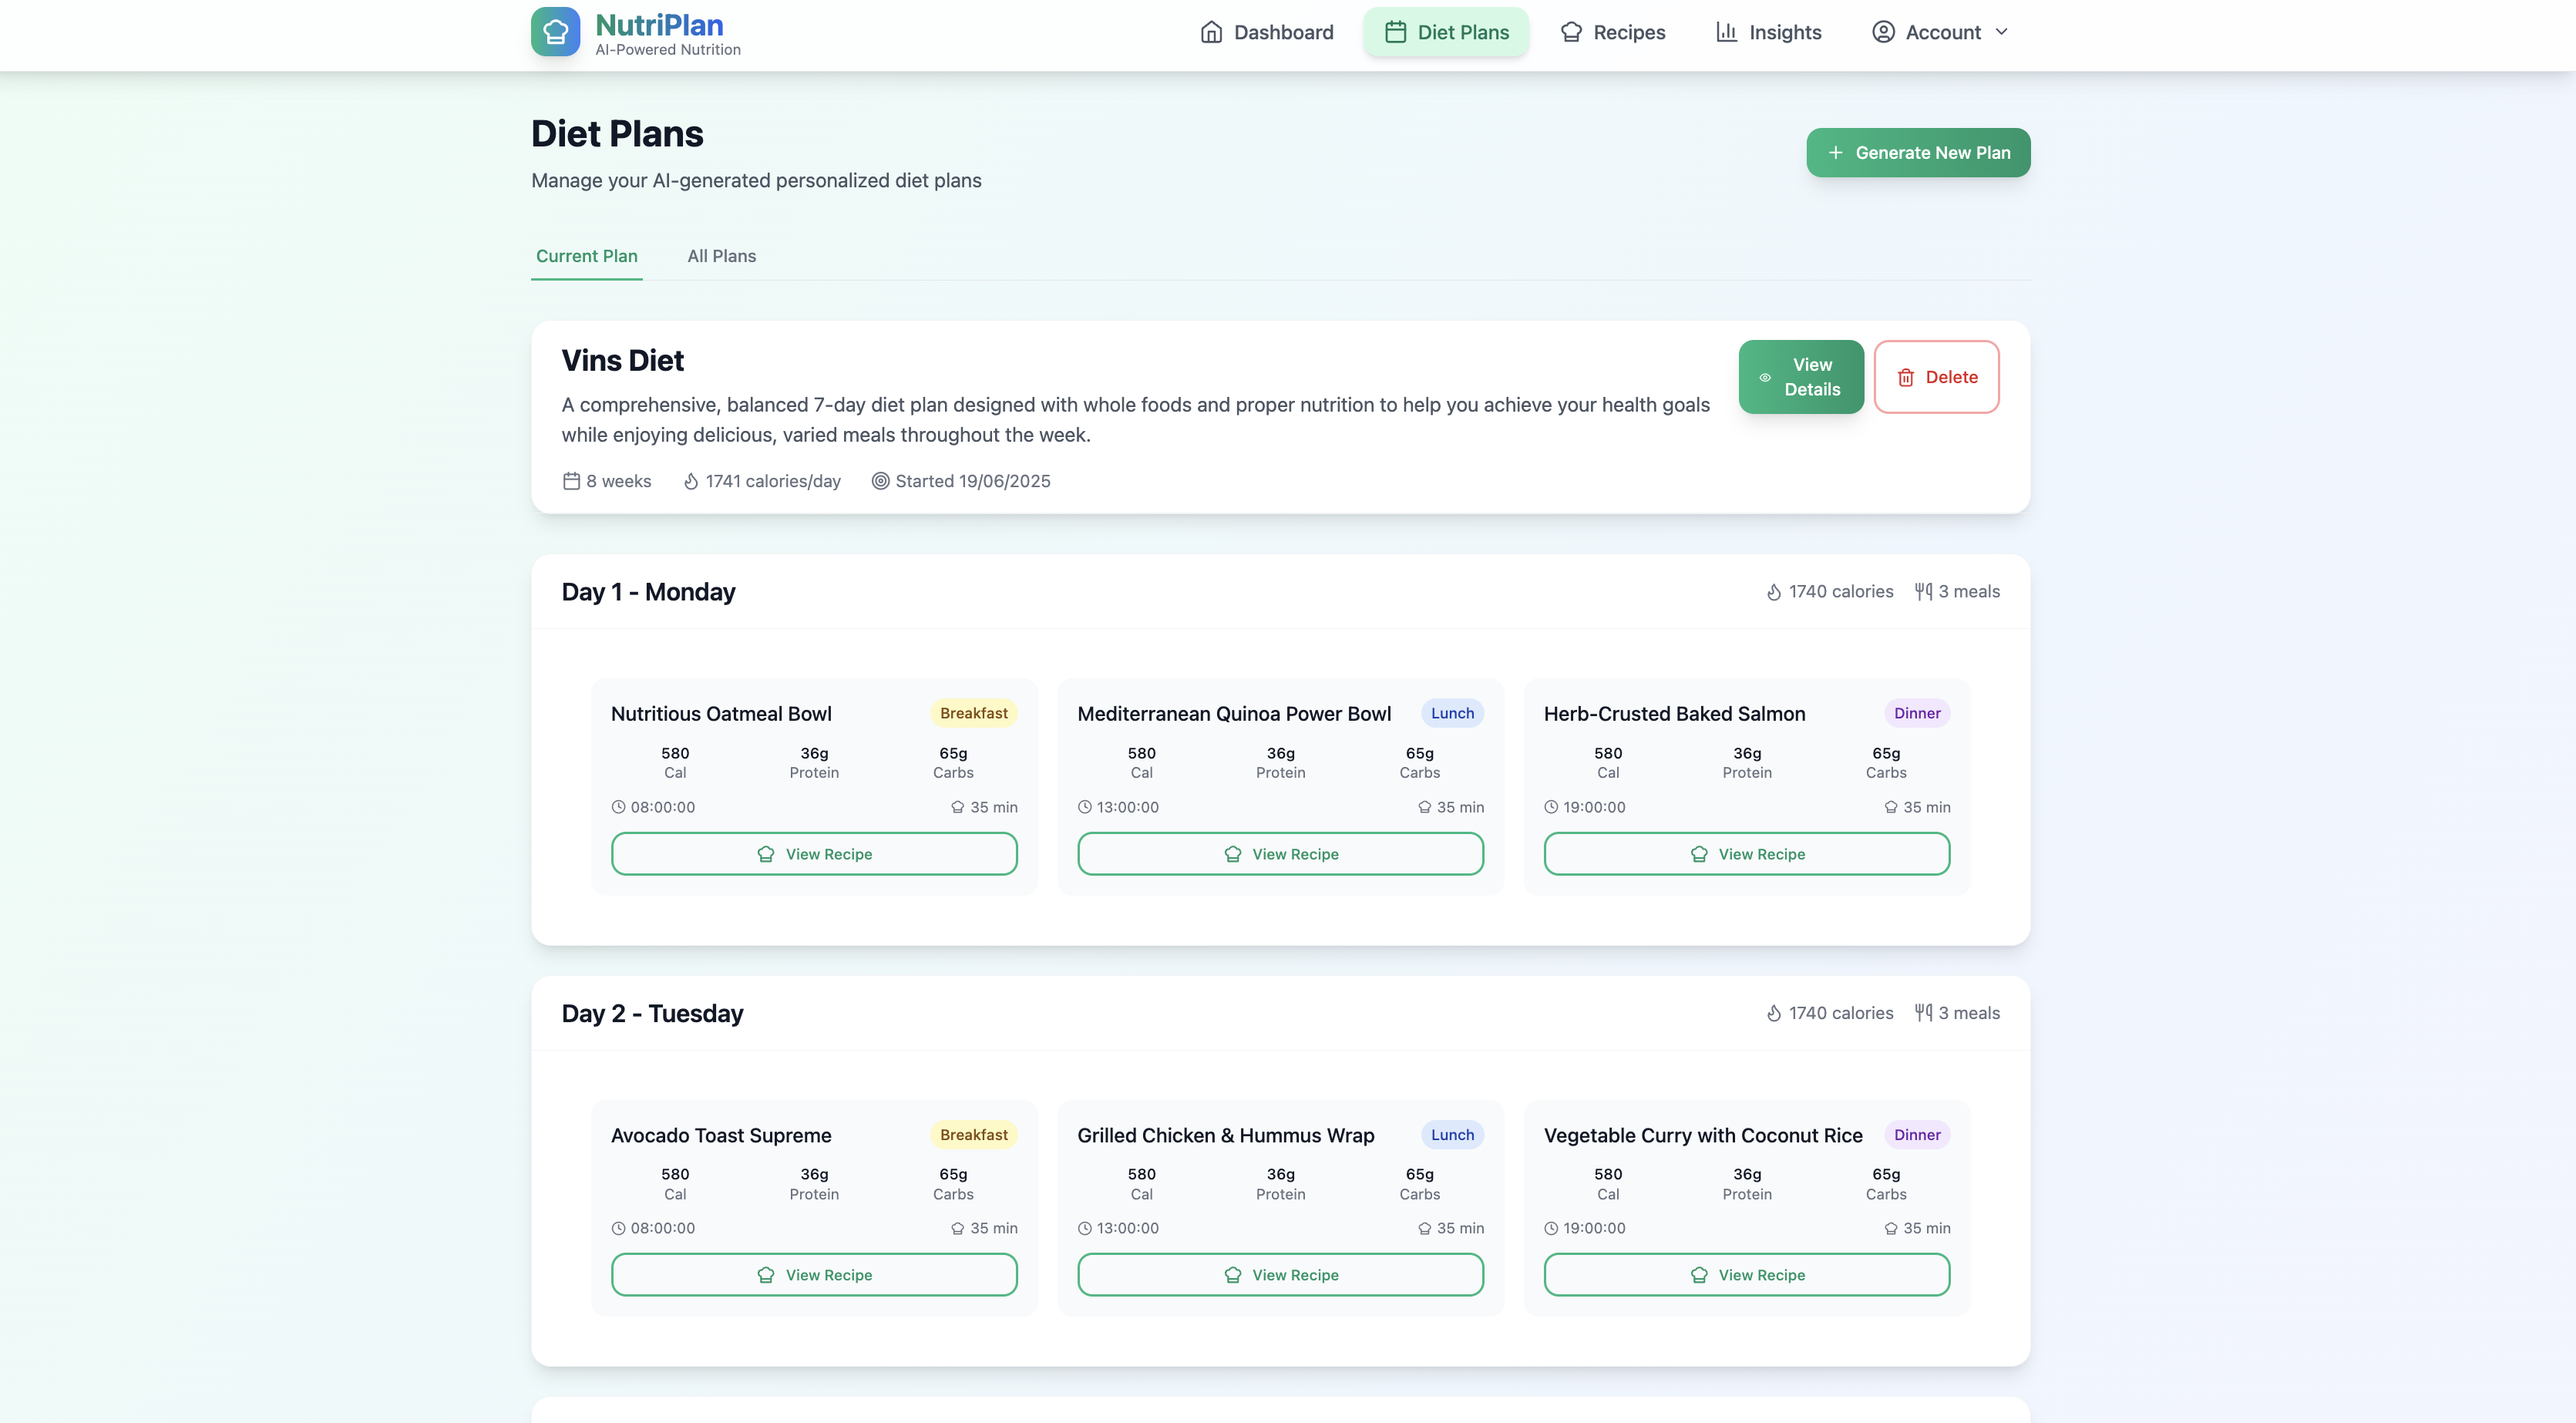Click the plus icon on Generate New Plan

tap(1835, 153)
